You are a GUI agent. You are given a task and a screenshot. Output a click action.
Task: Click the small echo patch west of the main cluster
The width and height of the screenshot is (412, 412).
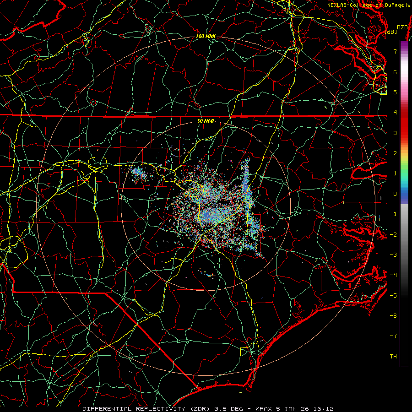tap(139, 173)
